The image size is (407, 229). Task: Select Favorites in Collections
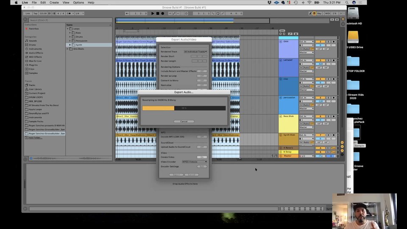(x=34, y=29)
